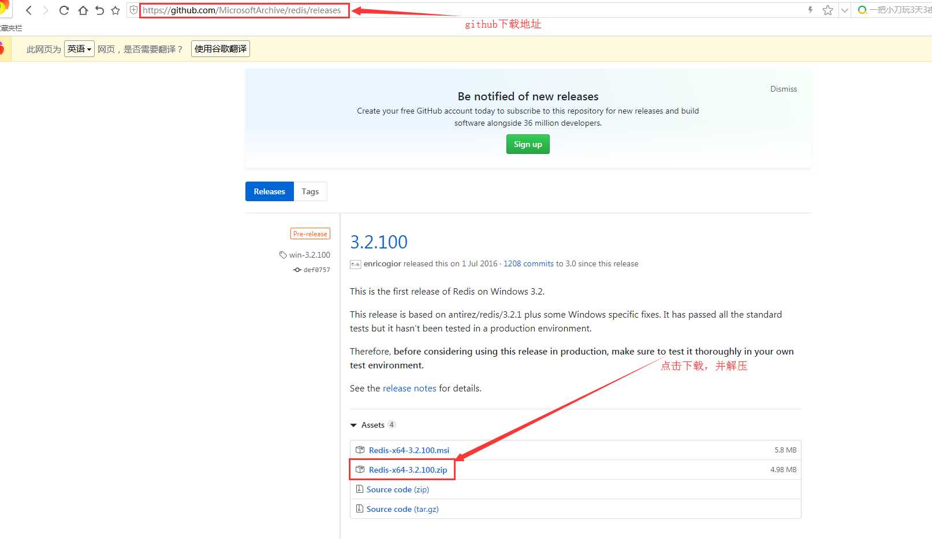932x539 pixels.
Task: Click the green Sign up button
Action: tap(528, 144)
